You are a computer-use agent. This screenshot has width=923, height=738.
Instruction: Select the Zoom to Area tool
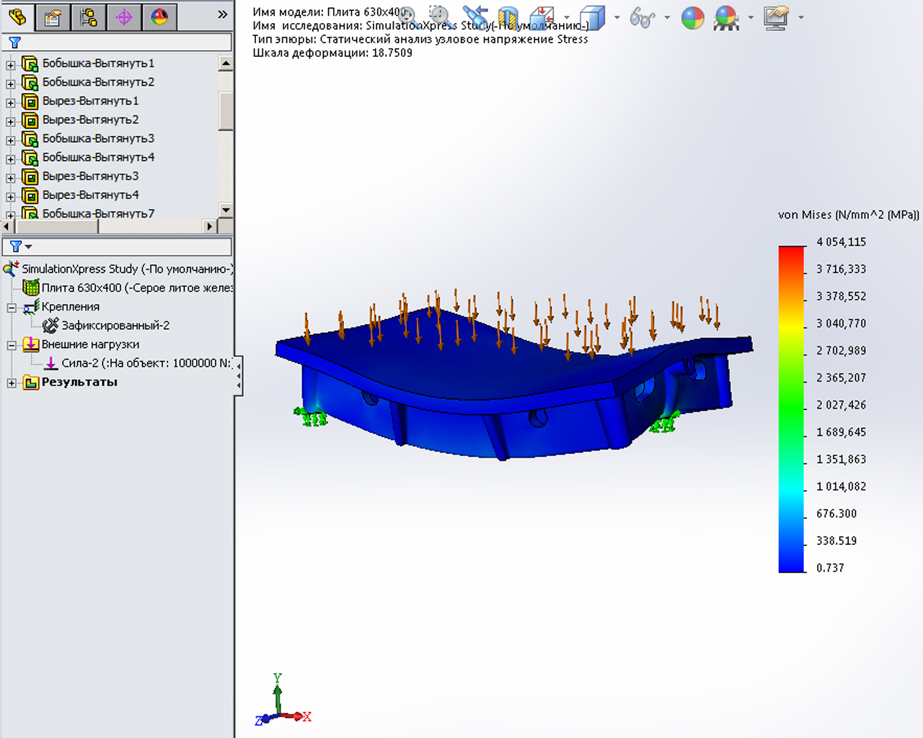[438, 17]
